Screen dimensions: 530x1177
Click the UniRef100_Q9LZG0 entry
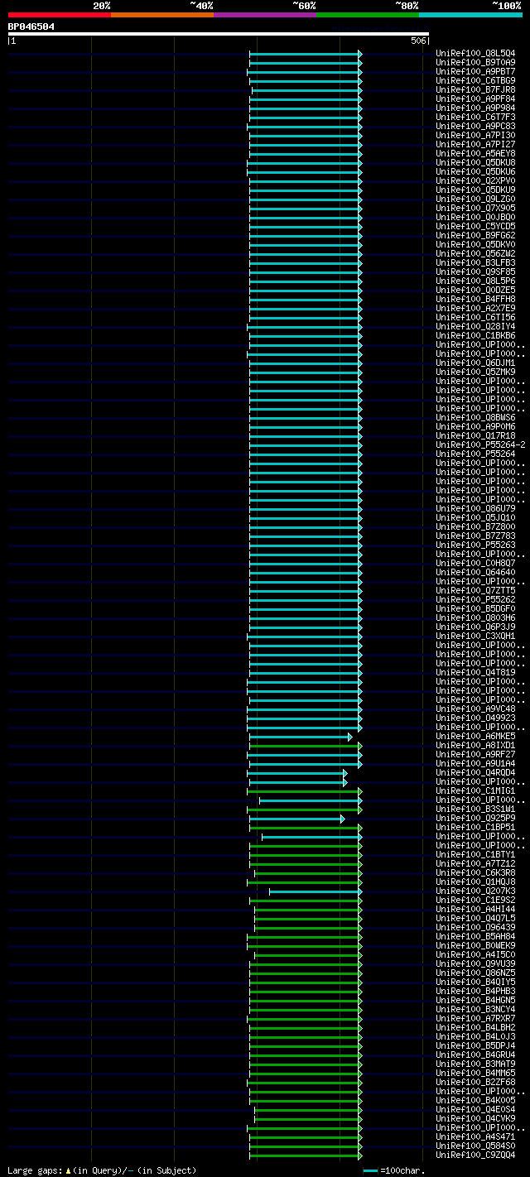(x=475, y=199)
